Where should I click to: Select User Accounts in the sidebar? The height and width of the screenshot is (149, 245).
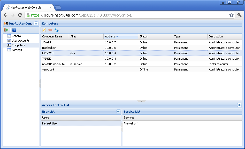click(20, 41)
